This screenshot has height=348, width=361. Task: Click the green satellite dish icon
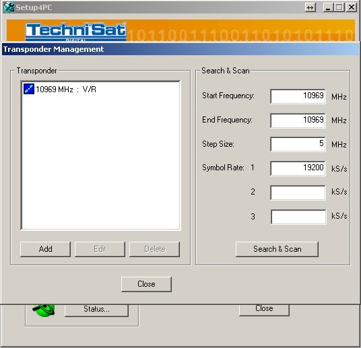pyautogui.click(x=44, y=310)
